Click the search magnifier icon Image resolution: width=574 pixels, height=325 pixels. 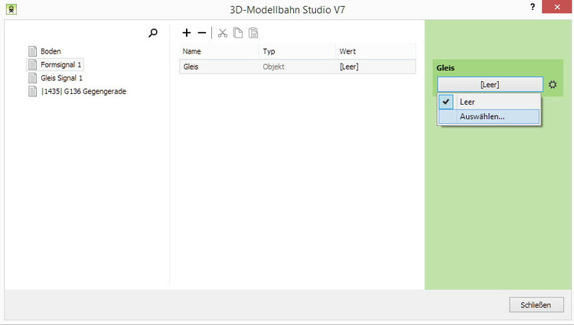tap(153, 33)
